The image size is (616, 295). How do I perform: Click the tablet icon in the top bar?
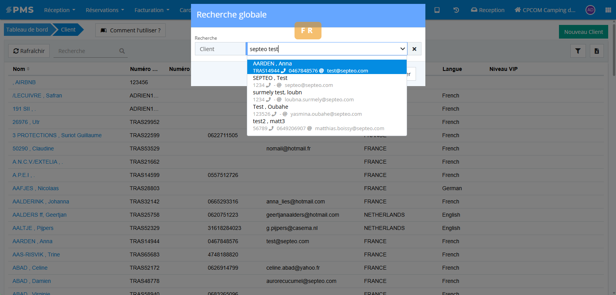pos(437,10)
